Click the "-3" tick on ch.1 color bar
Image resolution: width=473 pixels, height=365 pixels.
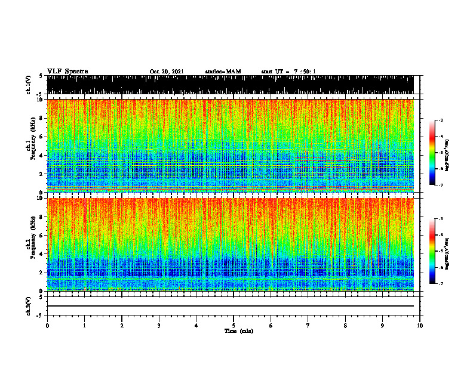[441, 120]
